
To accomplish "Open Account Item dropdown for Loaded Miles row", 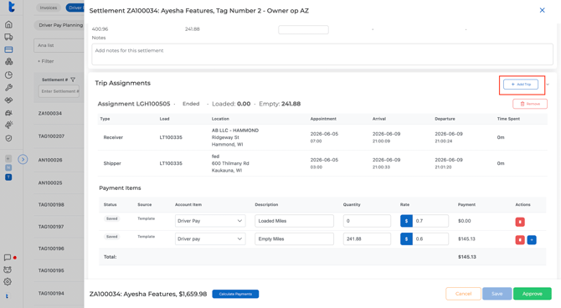I will [210, 221].
